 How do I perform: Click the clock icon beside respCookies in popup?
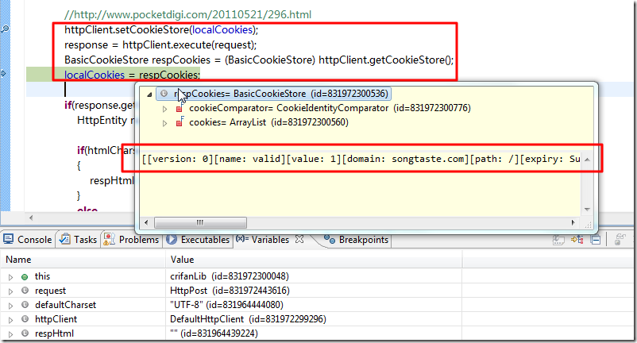click(164, 94)
